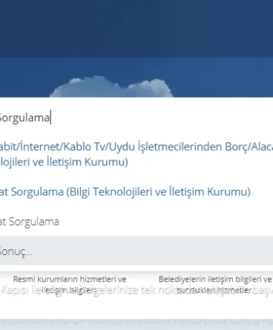Open the Kablo Tv/Uydu İşletmecilerinden Borç suggestion

pyautogui.click(x=136, y=154)
